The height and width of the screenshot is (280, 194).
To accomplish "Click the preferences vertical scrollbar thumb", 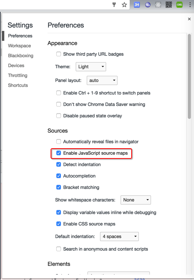I will (189, 77).
